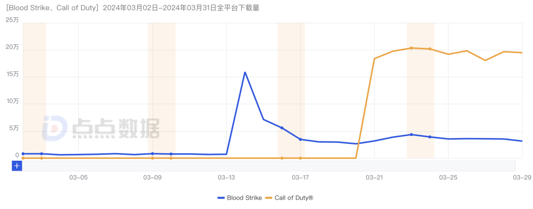Click the Call of Duty point at 03-21
Image resolution: width=533 pixels, height=209 pixels.
(375, 59)
